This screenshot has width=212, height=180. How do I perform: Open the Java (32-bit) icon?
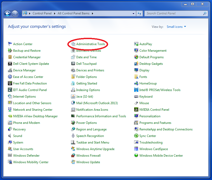pos(73,96)
